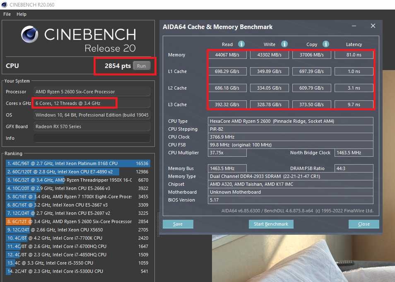The height and width of the screenshot is (282, 395).
Task: Select ranking row Intel Core i5-3550
Action: (78, 263)
